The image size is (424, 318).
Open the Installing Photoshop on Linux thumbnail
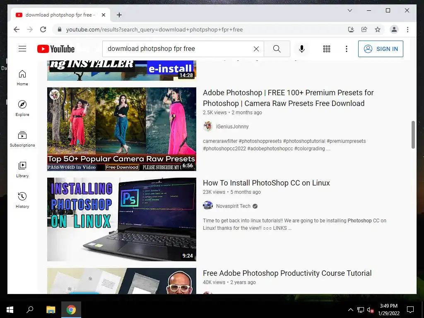122,219
